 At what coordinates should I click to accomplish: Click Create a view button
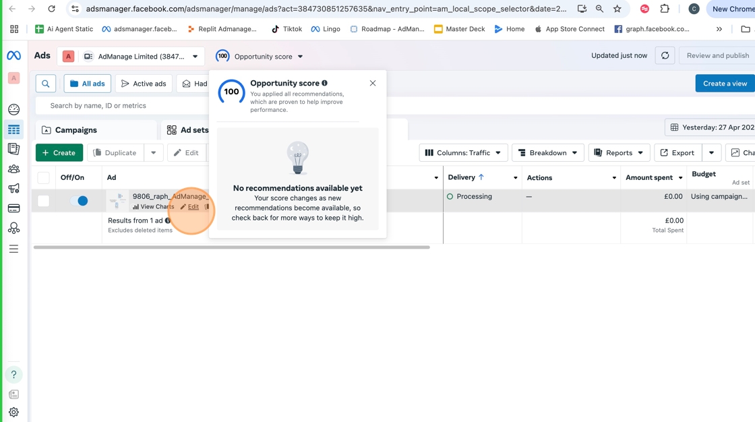725,84
